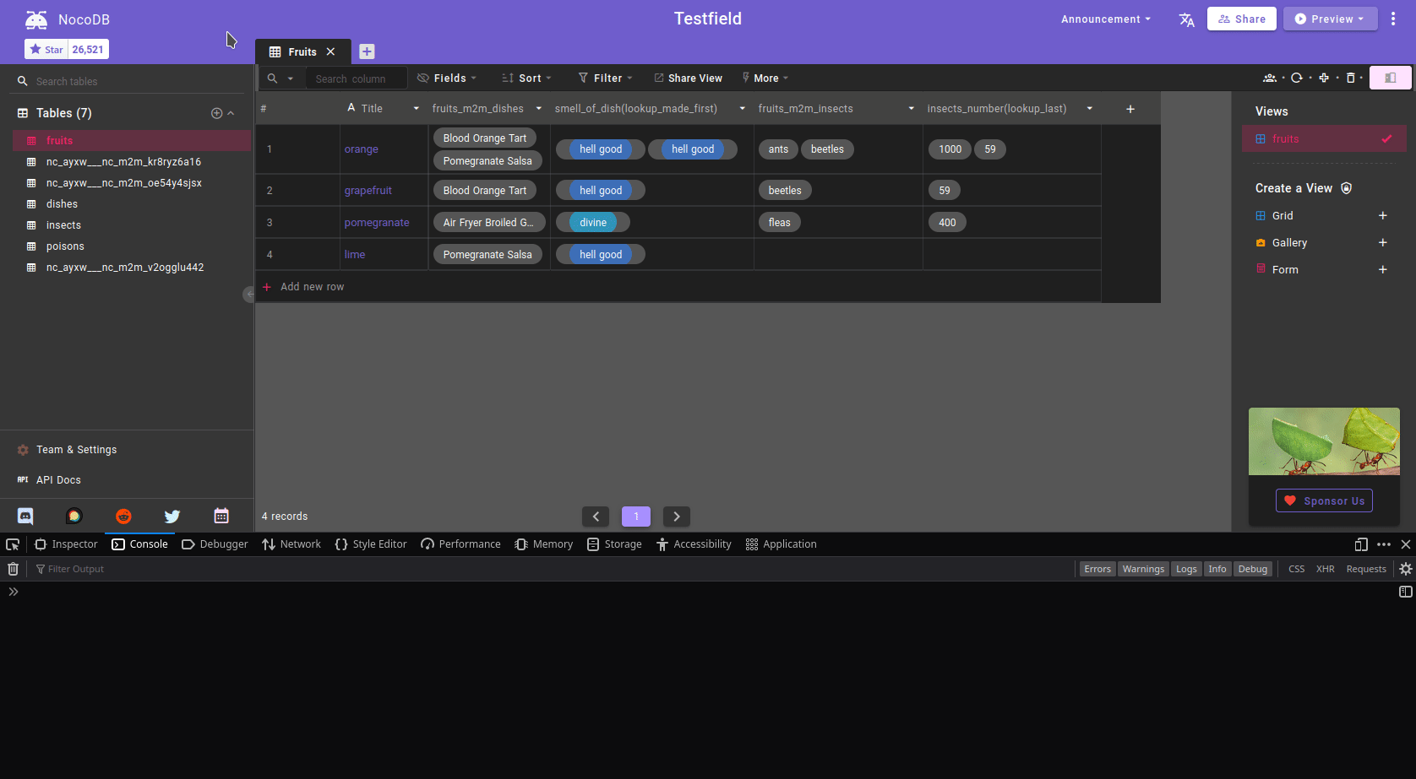Select the Fruits table tab
Viewport: 1416px width, 779px height.
(302, 51)
